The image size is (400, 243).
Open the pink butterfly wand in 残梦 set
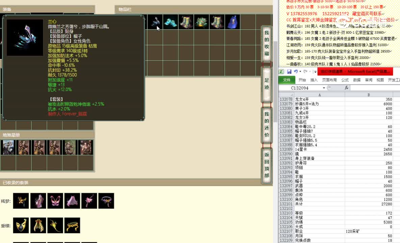pos(89,201)
